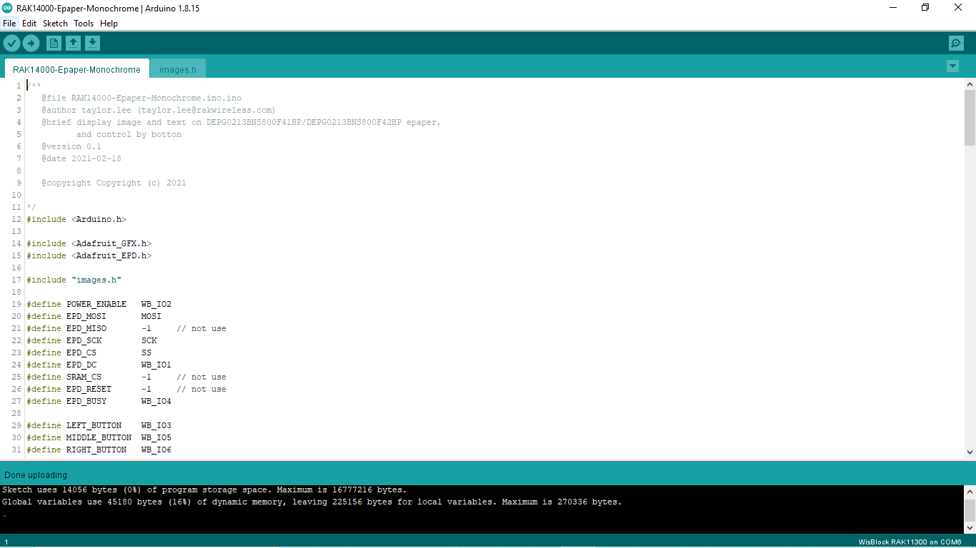Click the editor vertical scrollbar thumb

[x=970, y=118]
